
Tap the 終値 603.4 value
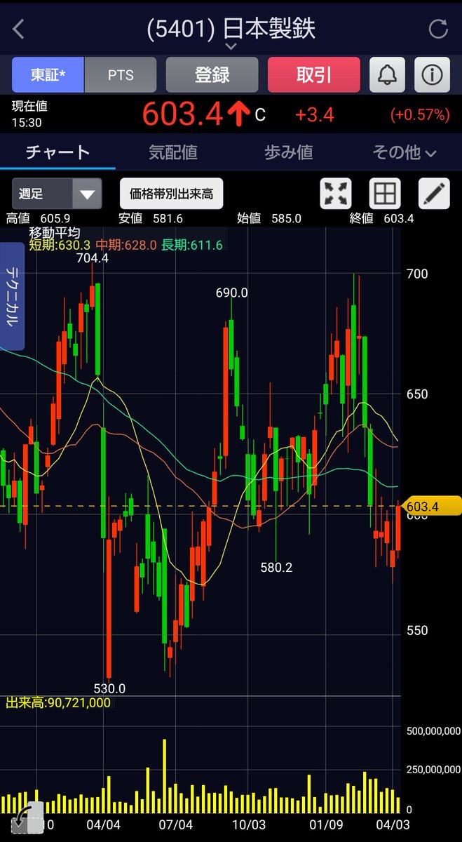(x=381, y=218)
